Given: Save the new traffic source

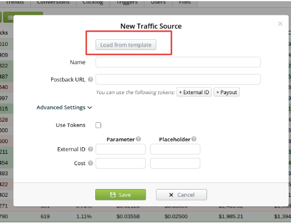Looking at the screenshot, I should (120, 194).
